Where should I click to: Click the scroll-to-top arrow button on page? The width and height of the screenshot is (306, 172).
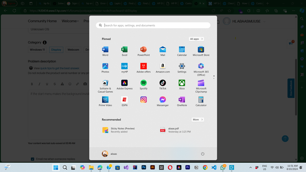click(285, 139)
